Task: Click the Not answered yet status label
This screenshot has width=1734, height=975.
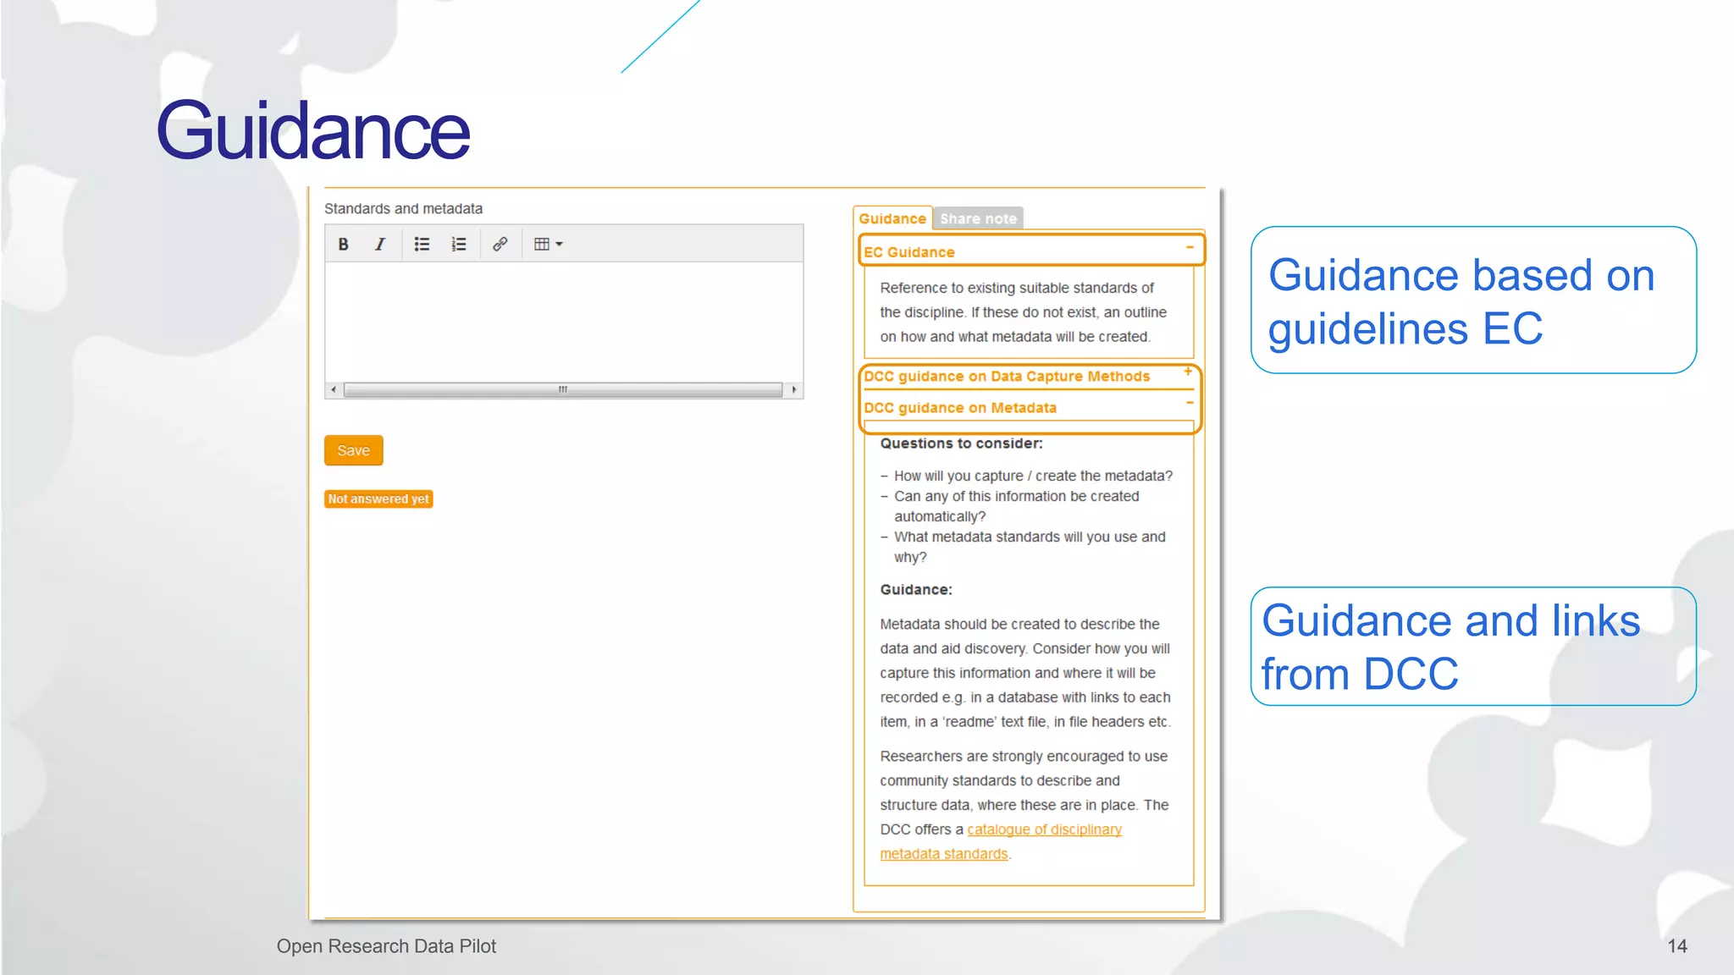Action: click(378, 499)
